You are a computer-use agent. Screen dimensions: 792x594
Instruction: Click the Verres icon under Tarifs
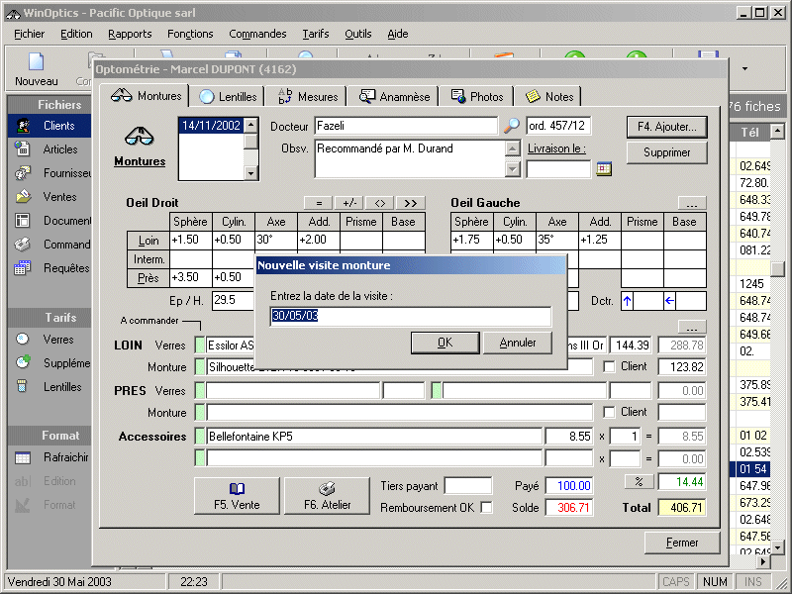click(x=24, y=340)
